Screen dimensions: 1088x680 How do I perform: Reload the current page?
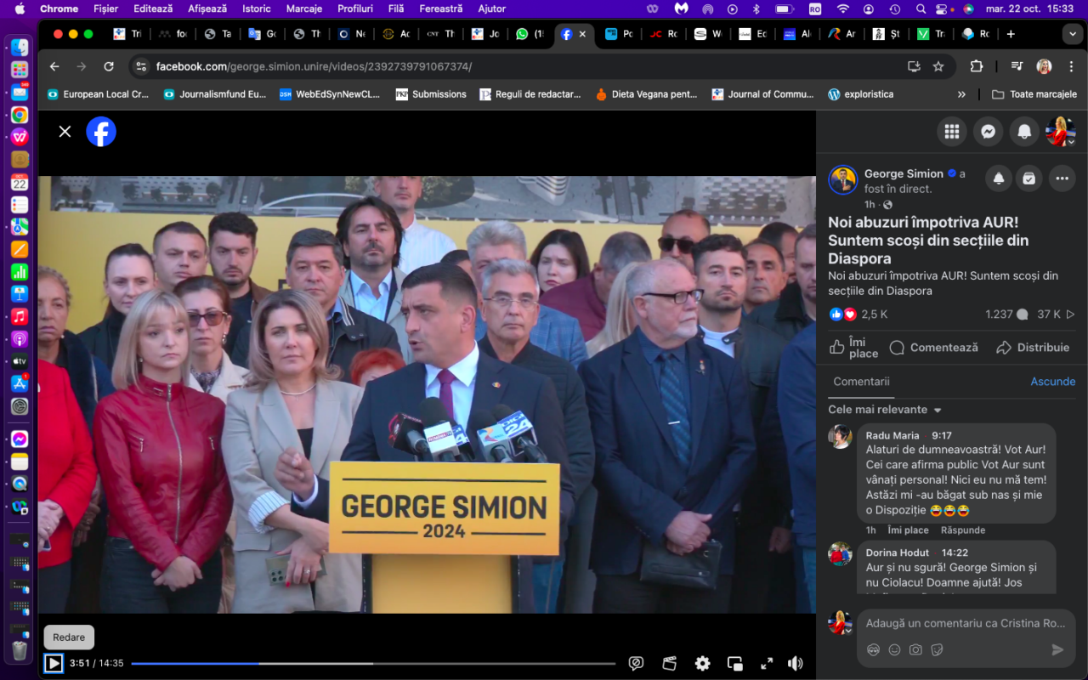tap(109, 66)
